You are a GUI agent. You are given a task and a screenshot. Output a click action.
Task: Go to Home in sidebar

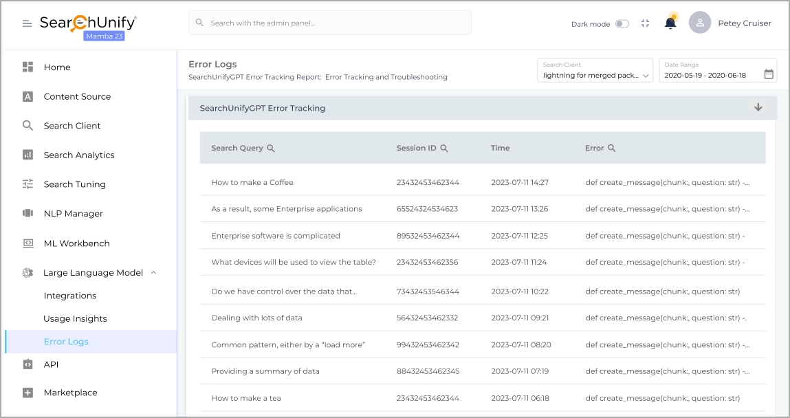click(x=57, y=67)
